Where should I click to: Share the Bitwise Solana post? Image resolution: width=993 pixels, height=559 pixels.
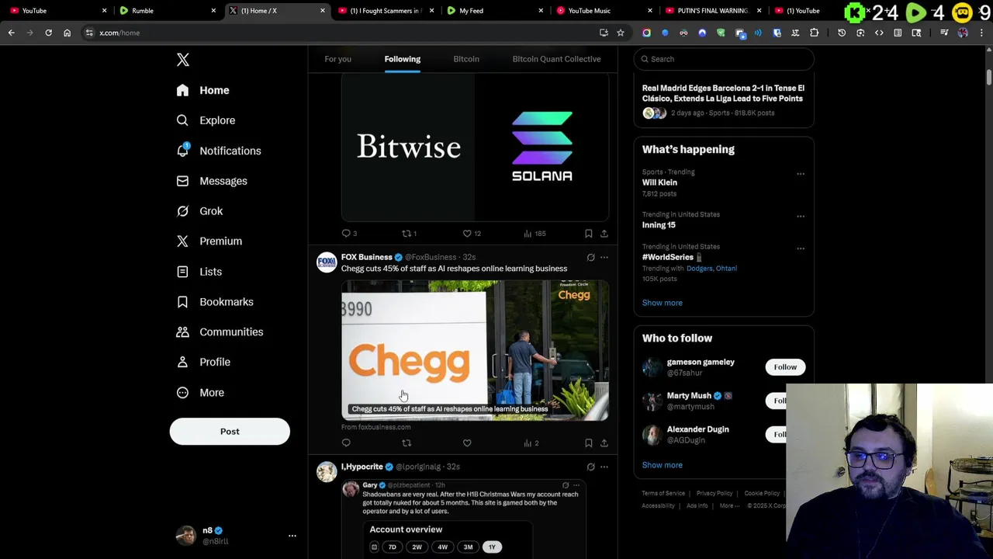pos(604,233)
